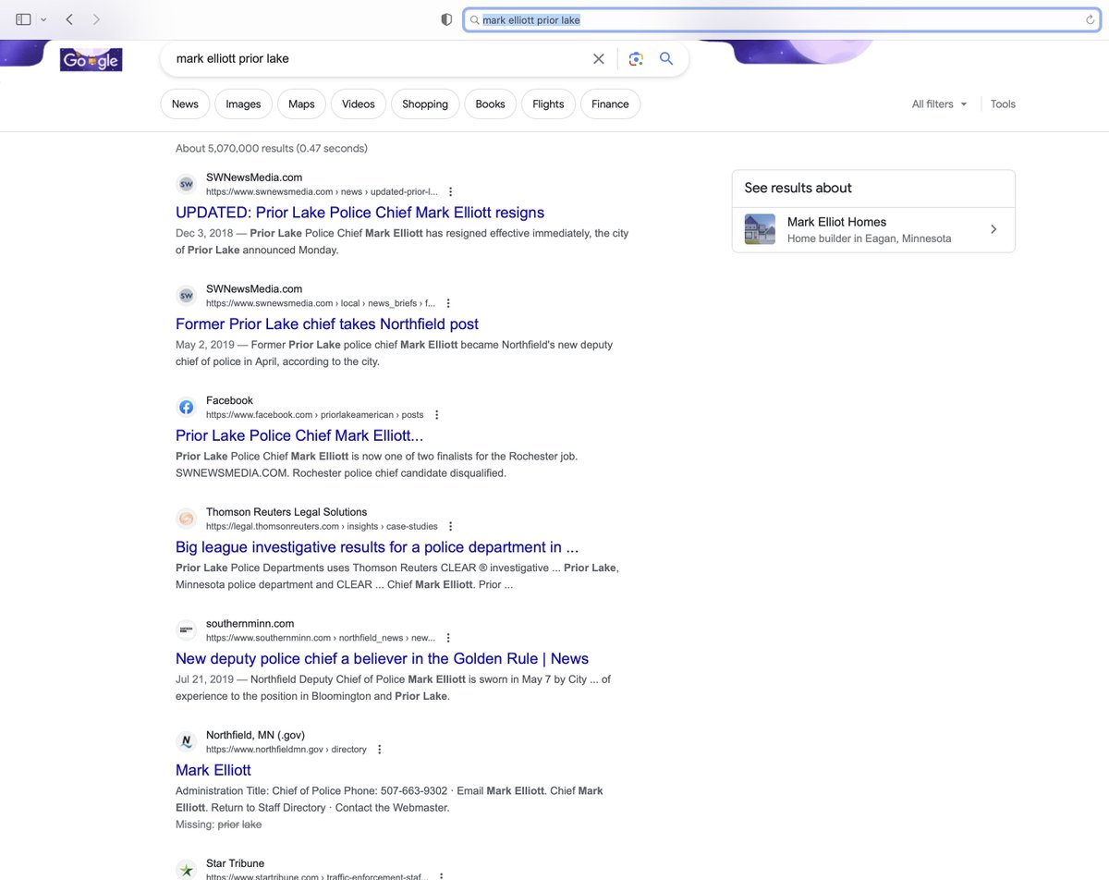Viewport: 1109px width, 880px height.
Task: Open Mark Elliot Homes results card
Action: 873,229
